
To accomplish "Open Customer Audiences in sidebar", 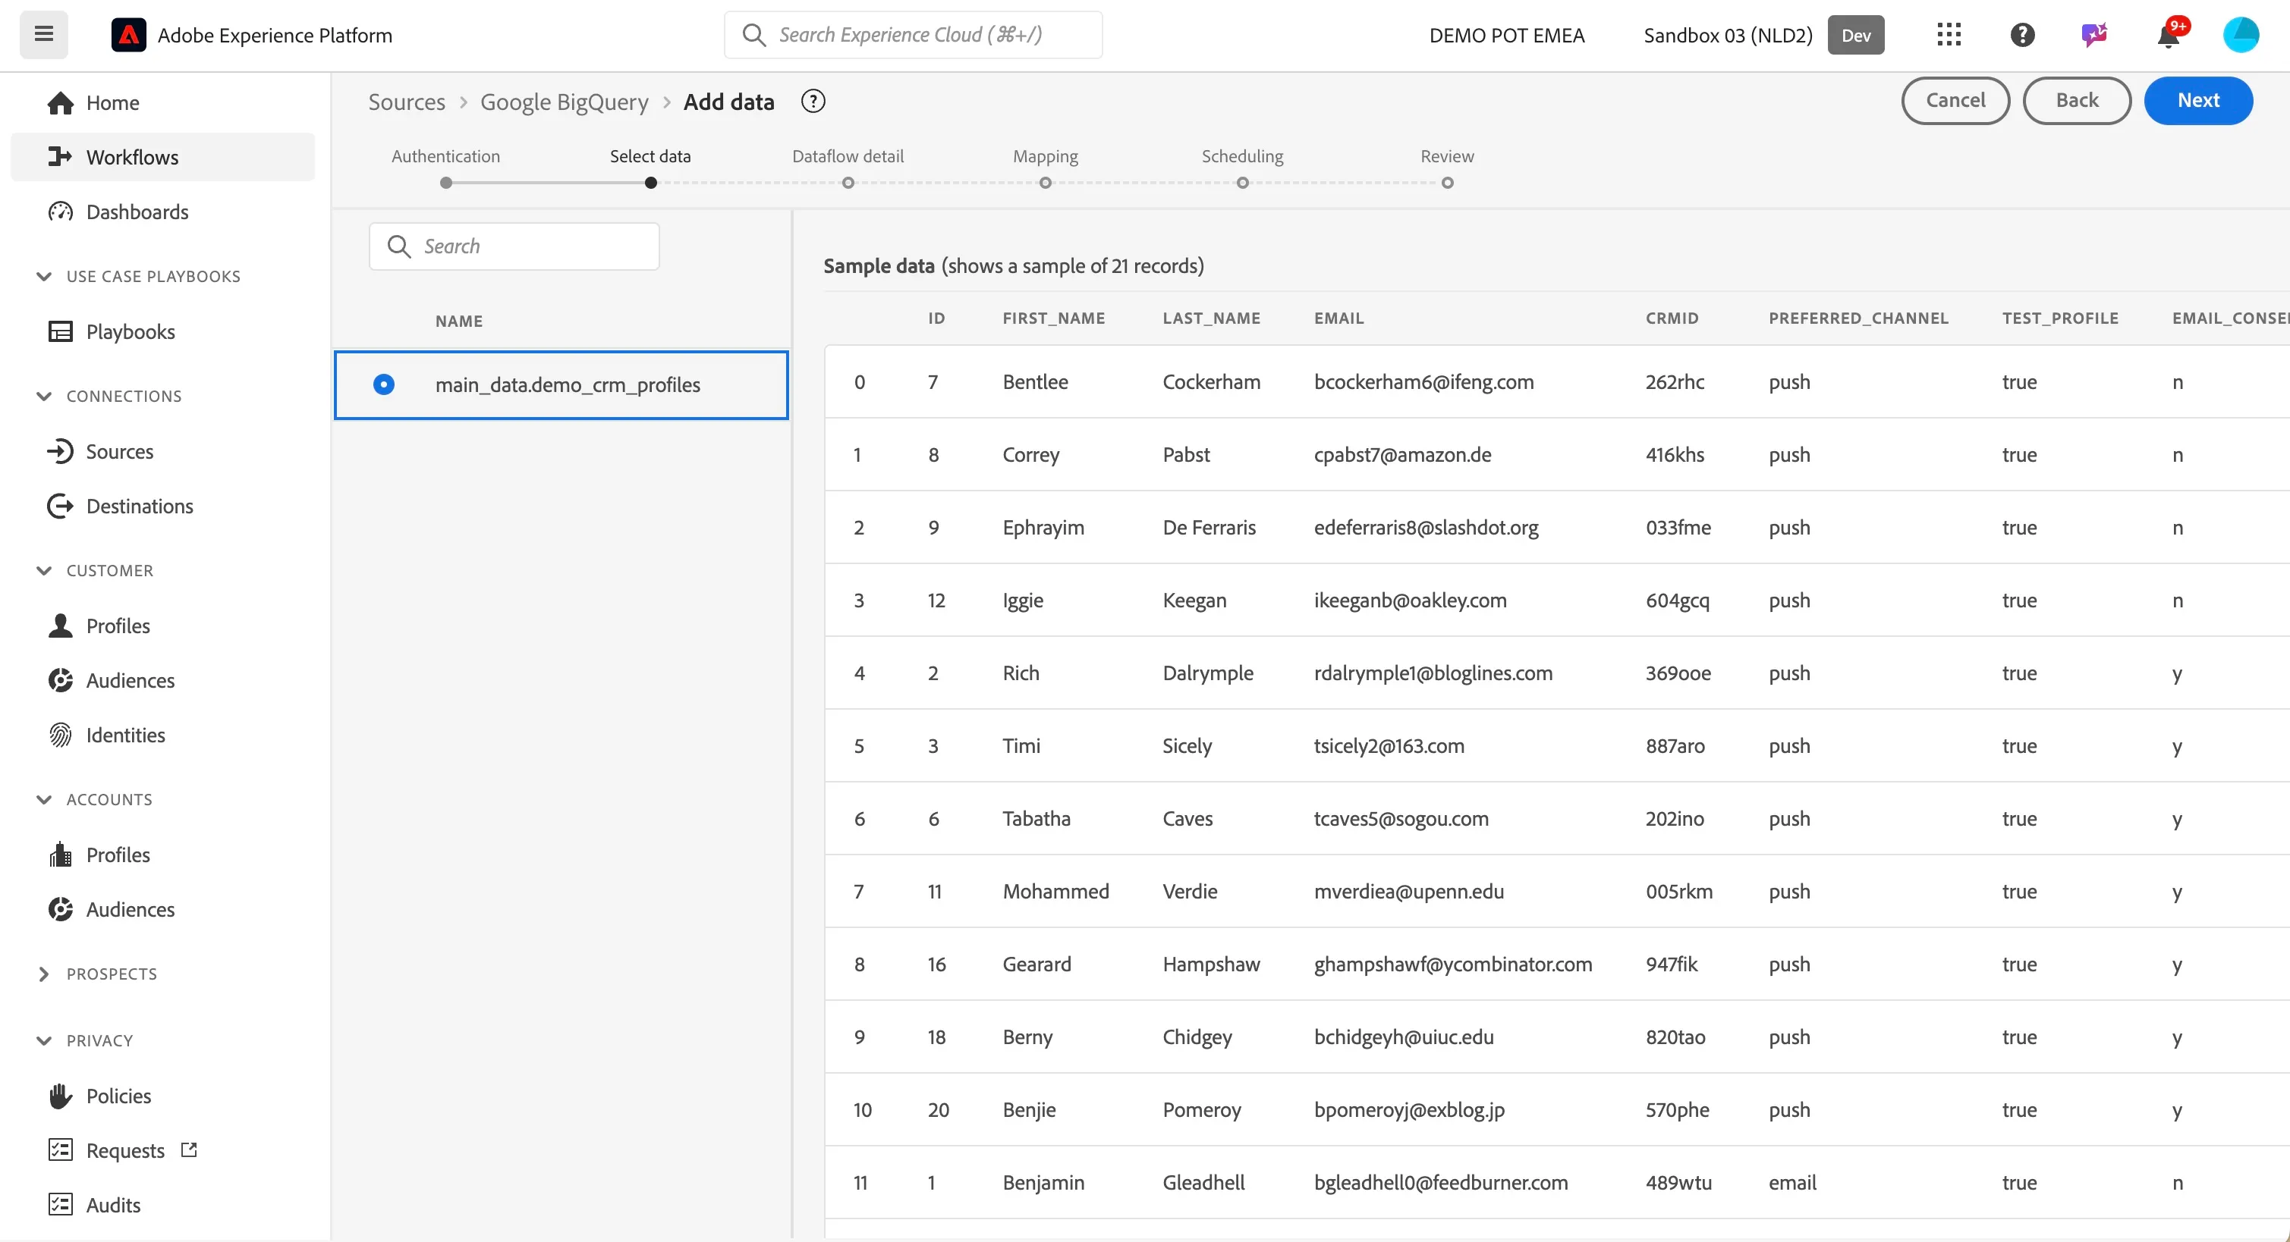I will point(162,681).
